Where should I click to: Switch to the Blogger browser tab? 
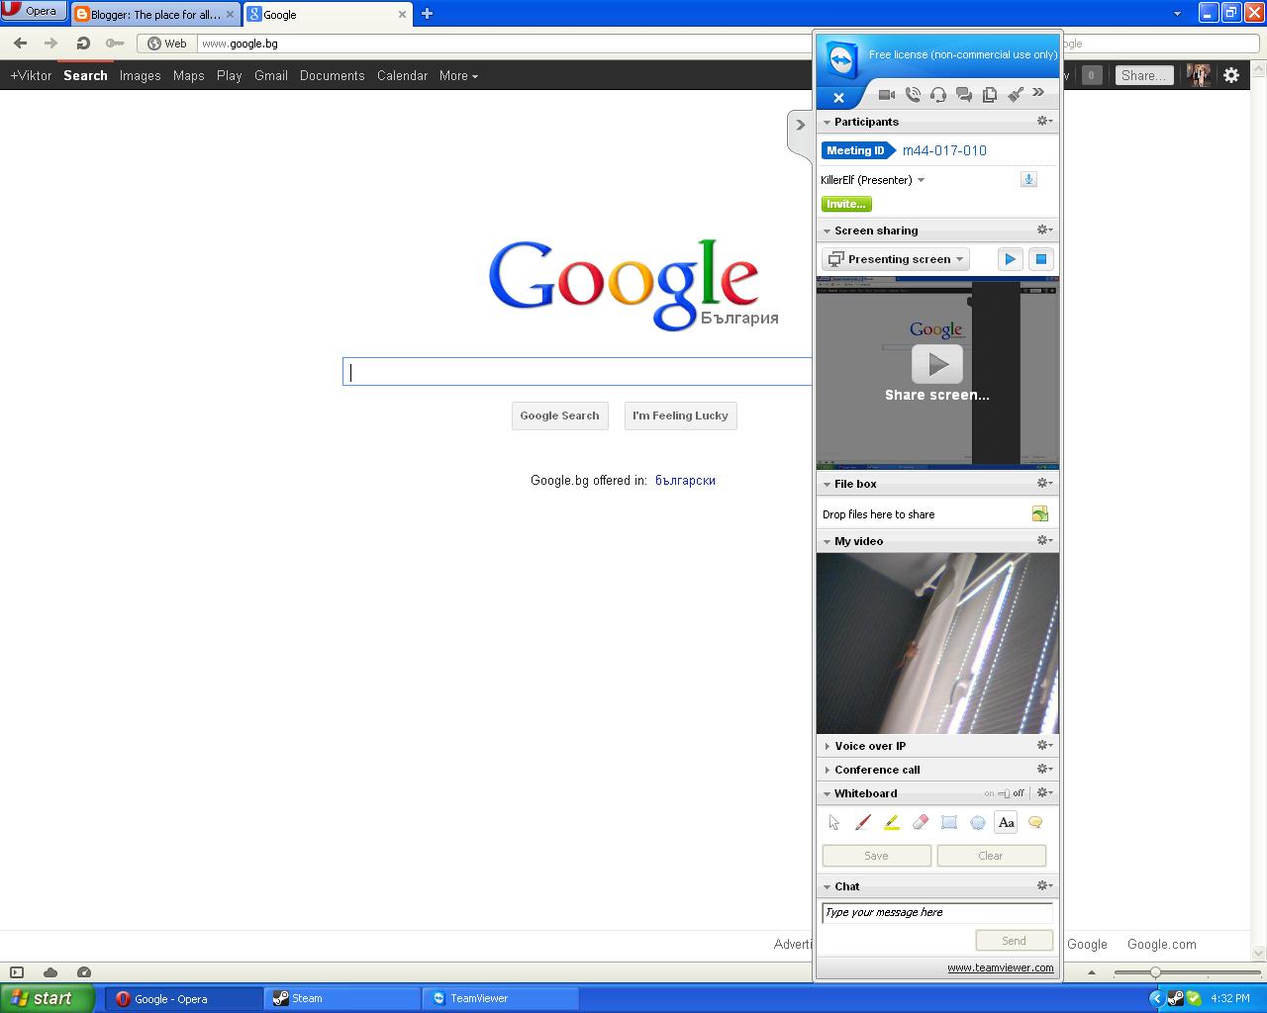point(153,14)
